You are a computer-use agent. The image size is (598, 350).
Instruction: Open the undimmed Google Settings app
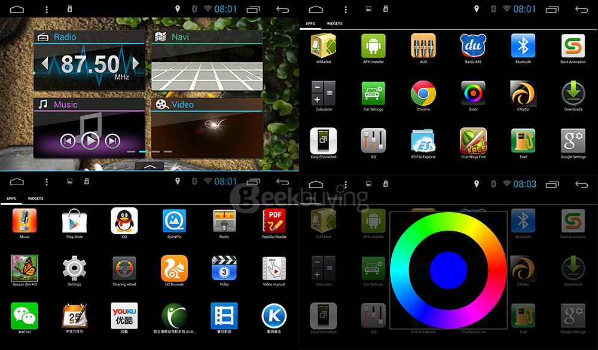point(573,141)
